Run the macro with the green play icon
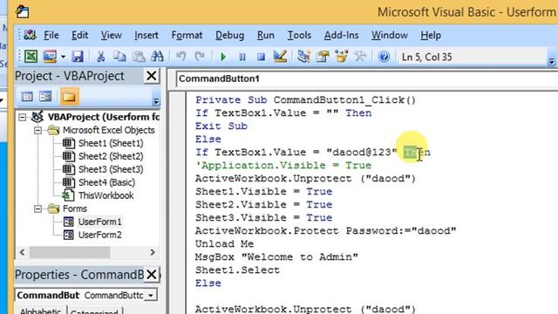 pyautogui.click(x=223, y=57)
